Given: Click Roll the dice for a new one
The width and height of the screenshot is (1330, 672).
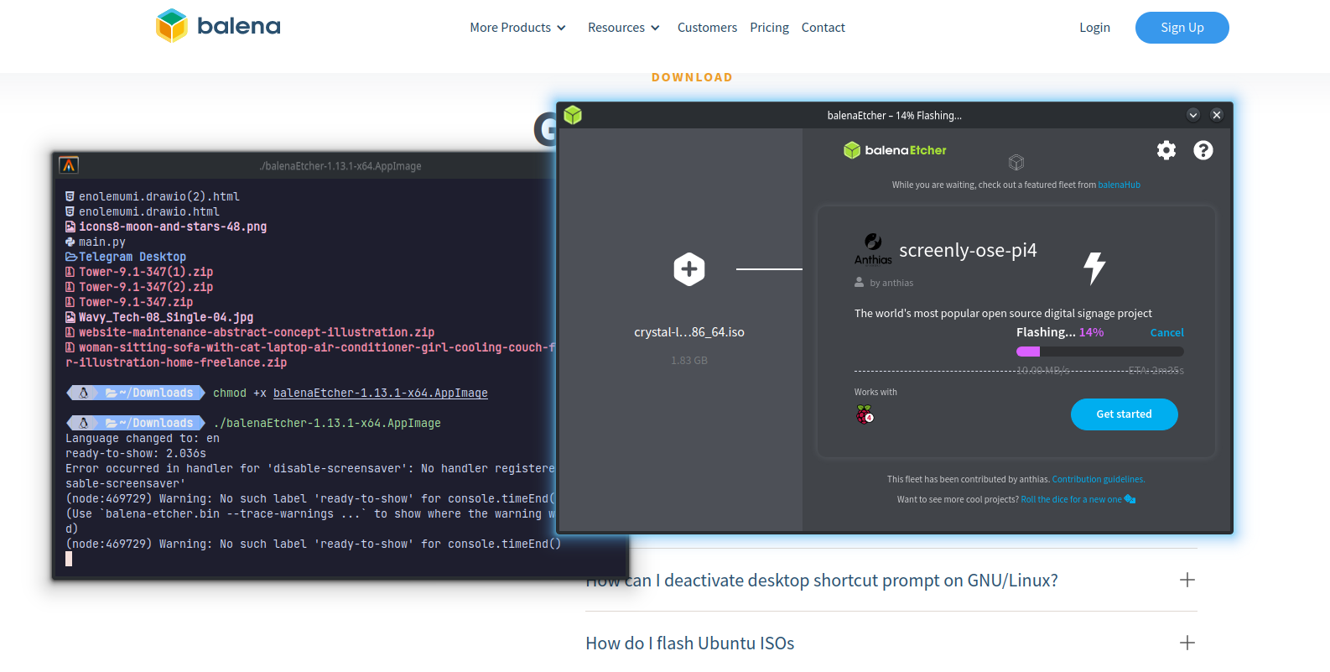Looking at the screenshot, I should [x=1071, y=500].
